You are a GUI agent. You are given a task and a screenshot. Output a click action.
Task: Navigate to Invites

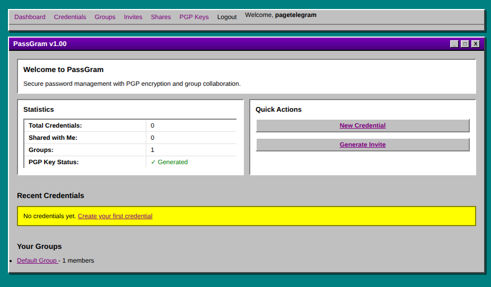click(133, 17)
